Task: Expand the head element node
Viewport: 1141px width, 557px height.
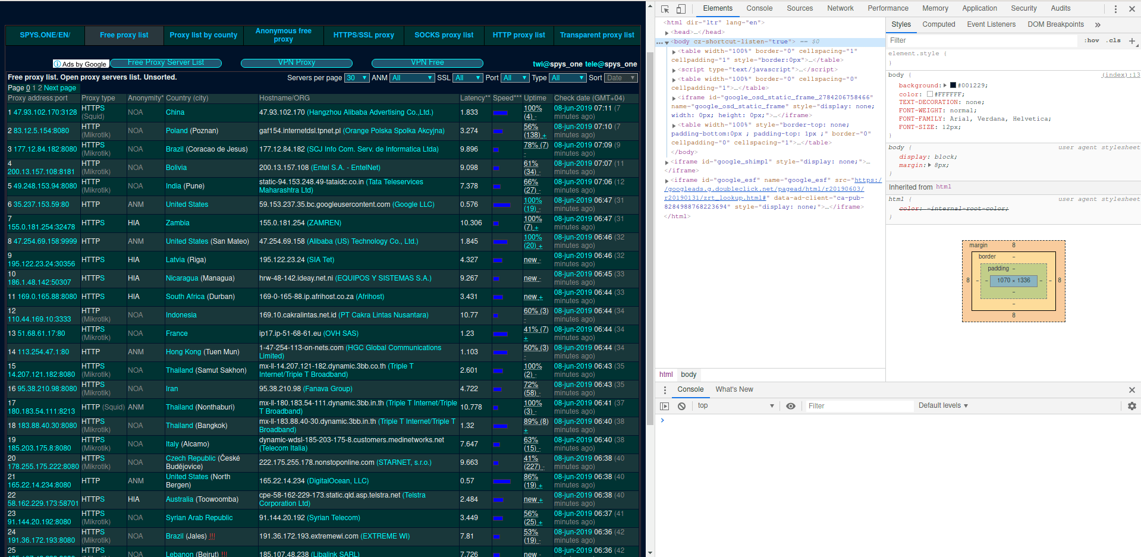Action: 667,32
